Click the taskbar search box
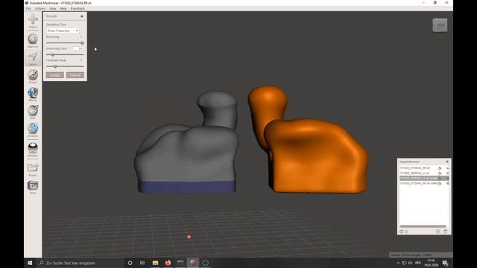The image size is (477, 268). 80,263
